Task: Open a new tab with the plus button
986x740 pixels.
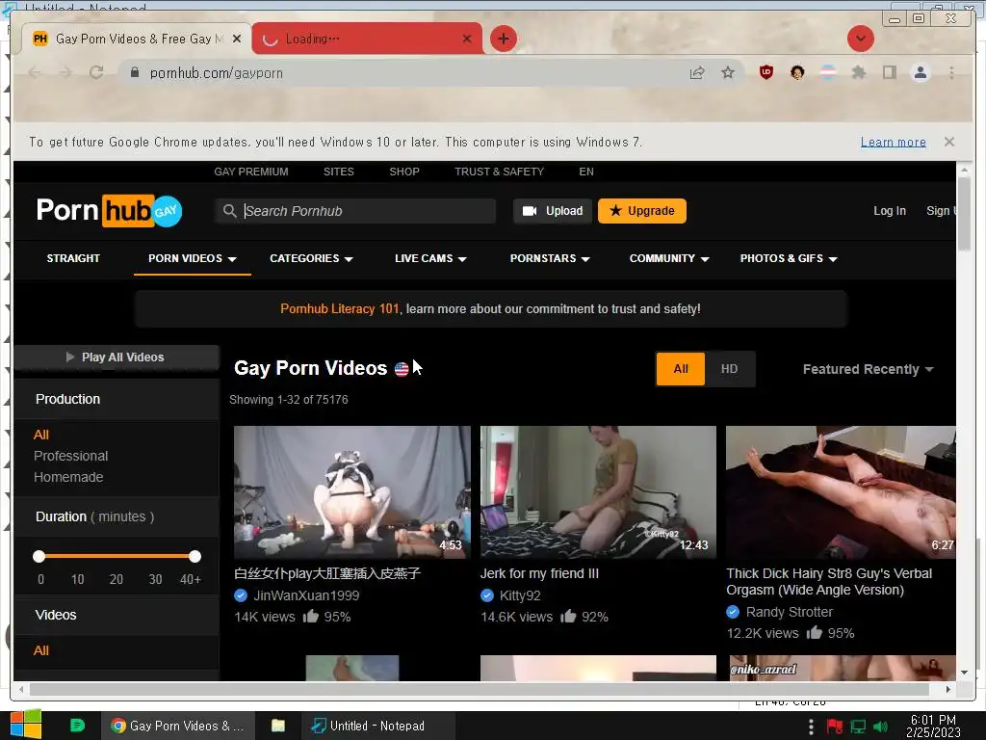Action: [503, 39]
